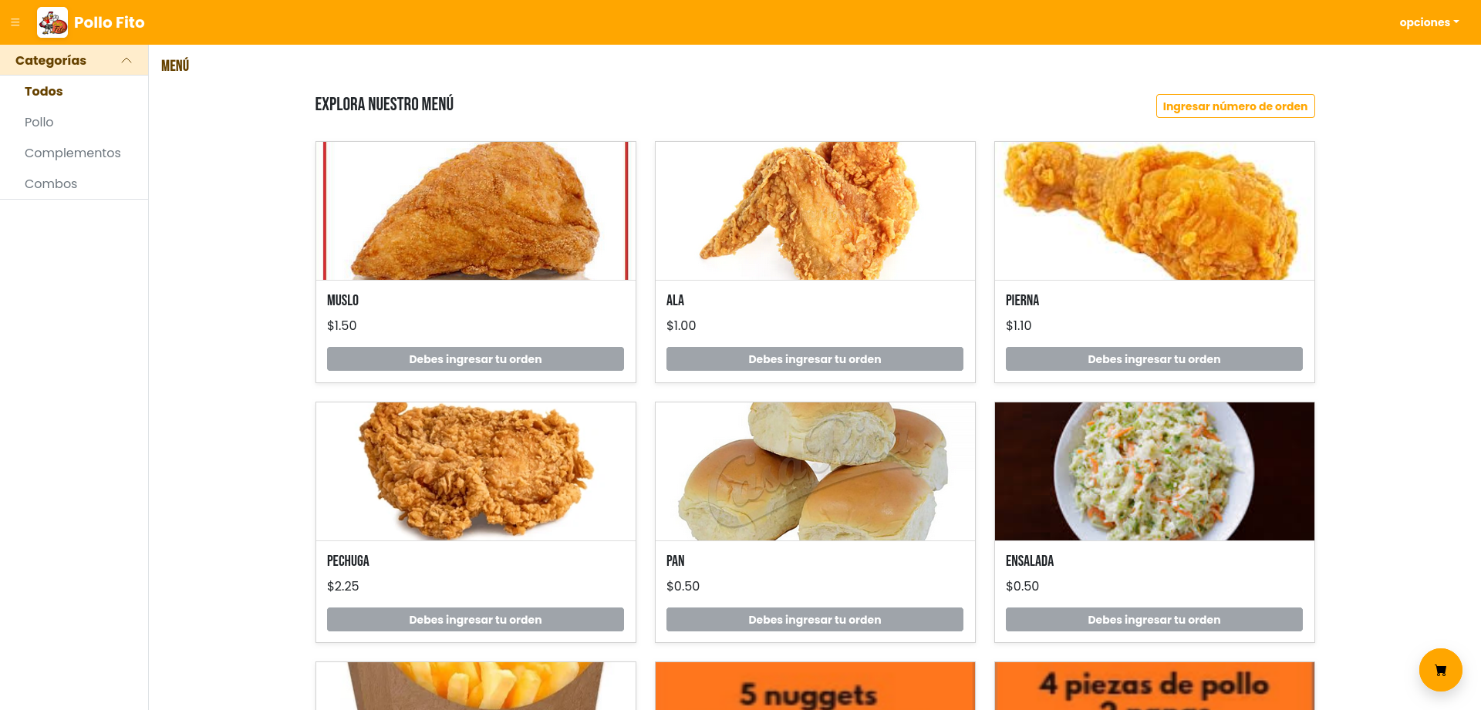This screenshot has height=710, width=1481.
Task: Click the order button under Muslo
Action: (475, 359)
